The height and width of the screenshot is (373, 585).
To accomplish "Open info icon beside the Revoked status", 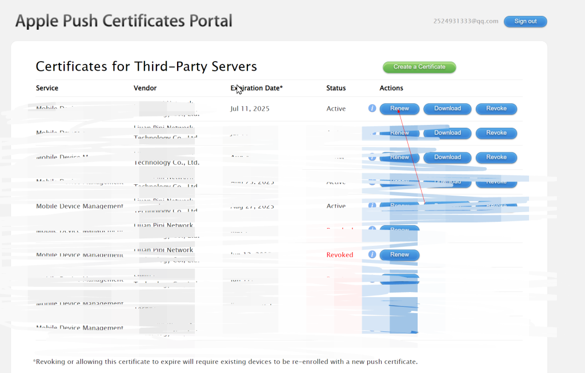I will coord(372,254).
